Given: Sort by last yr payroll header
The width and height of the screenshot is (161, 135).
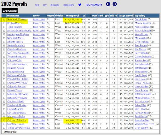Looking at the screenshot, I should [x=126, y=16].
